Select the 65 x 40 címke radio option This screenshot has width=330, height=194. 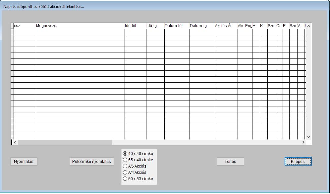tap(138, 160)
